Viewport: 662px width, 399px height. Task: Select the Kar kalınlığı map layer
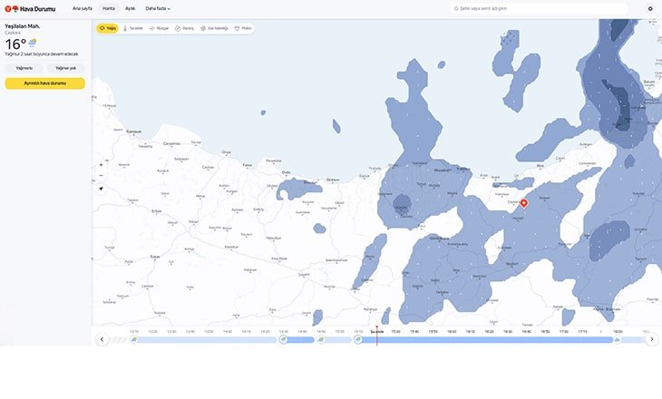pyautogui.click(x=215, y=28)
